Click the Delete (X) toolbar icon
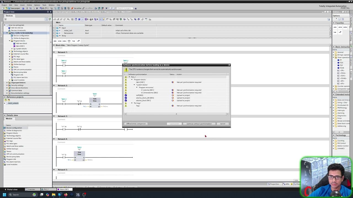This screenshot has height=198, width=353. (37, 8)
